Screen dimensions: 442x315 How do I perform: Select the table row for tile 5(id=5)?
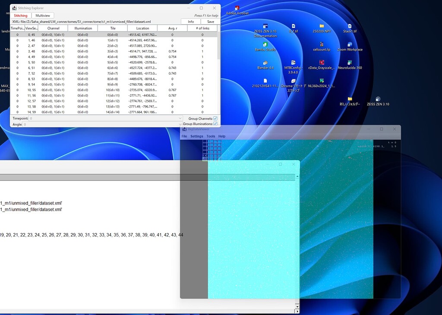(x=112, y=62)
